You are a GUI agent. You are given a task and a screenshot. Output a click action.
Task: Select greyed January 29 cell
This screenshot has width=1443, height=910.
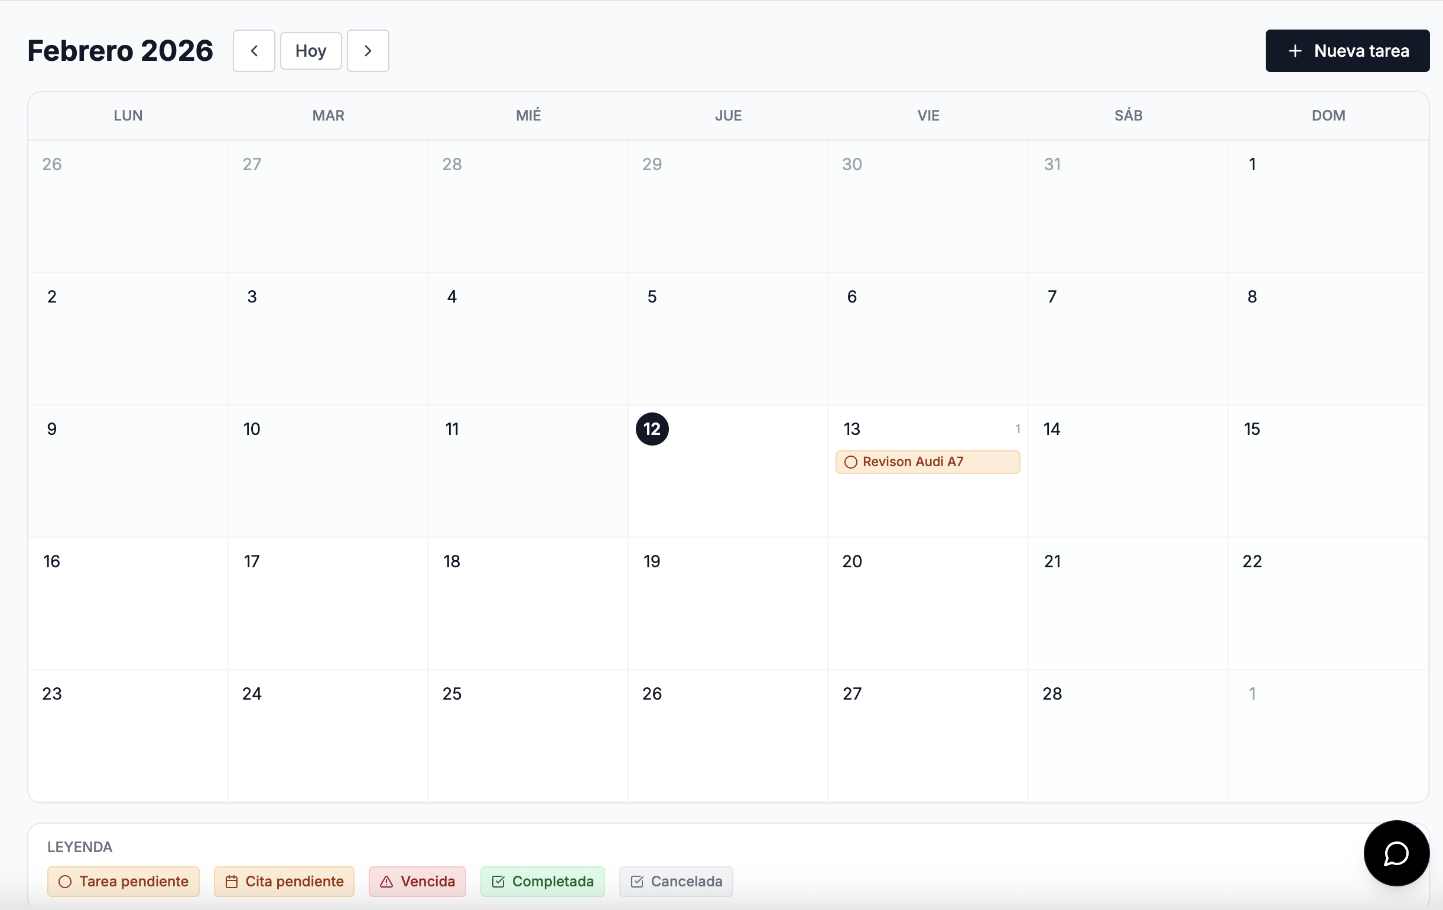(728, 207)
